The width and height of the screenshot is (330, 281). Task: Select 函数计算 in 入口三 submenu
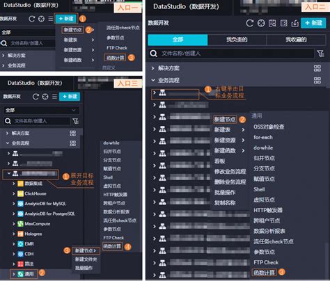tap(112, 246)
